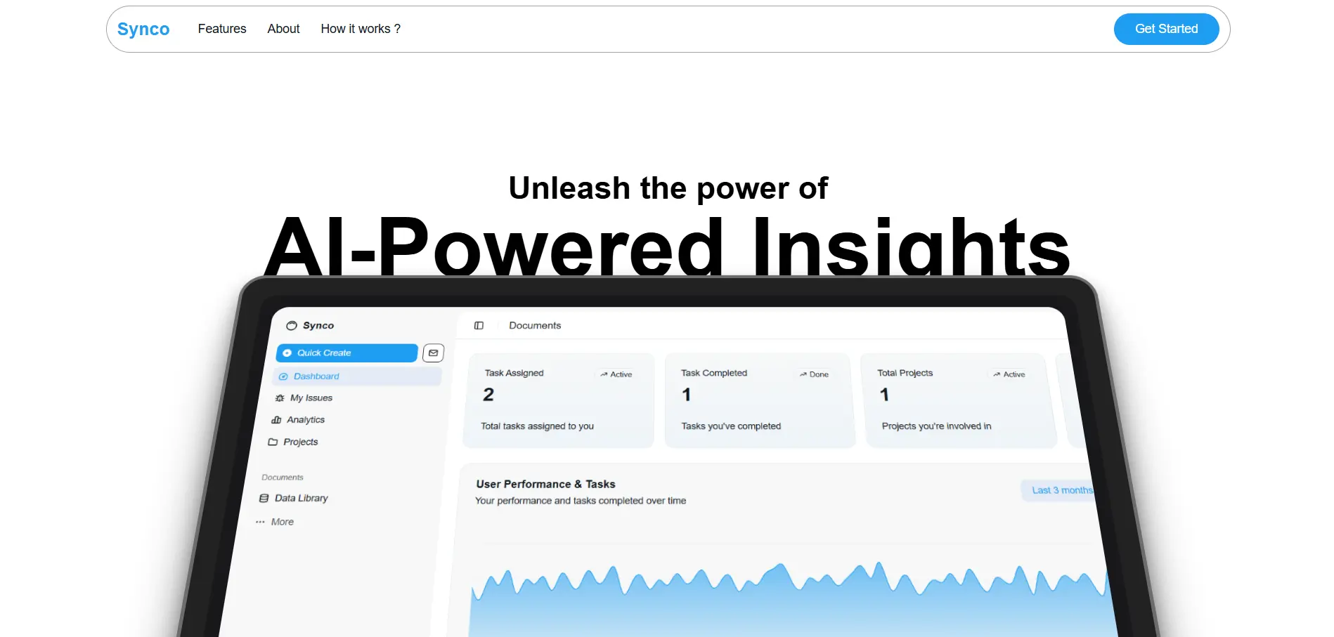Toggle the sidebar panel icon

pos(479,325)
